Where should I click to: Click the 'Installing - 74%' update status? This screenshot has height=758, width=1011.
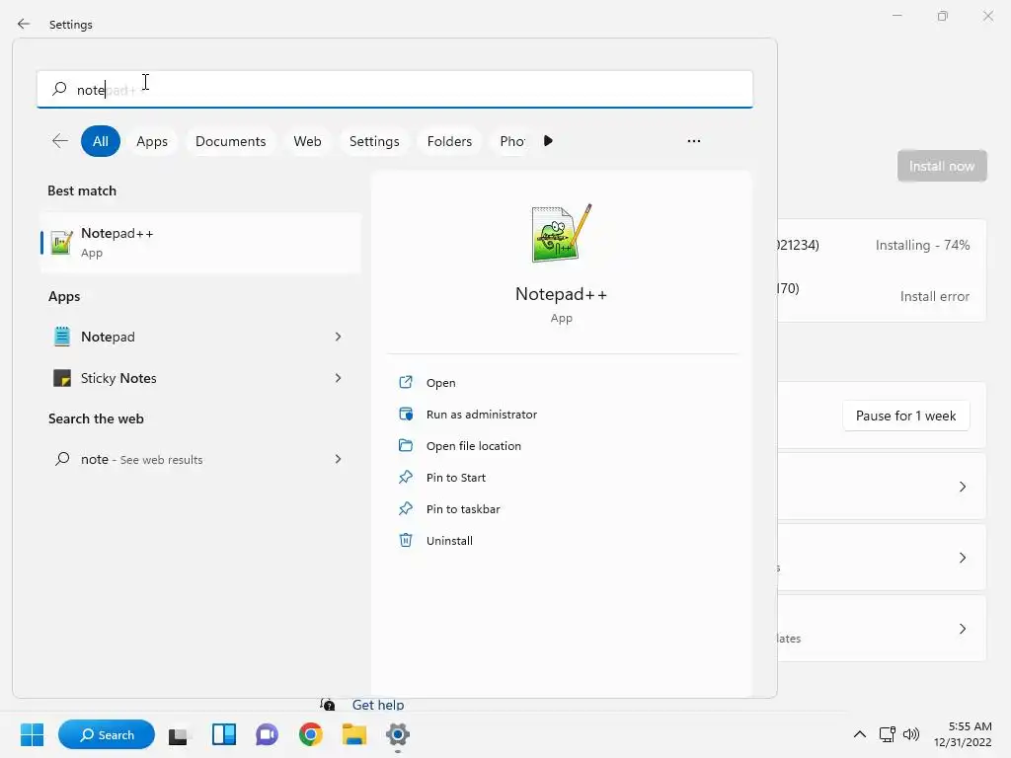[922, 245]
